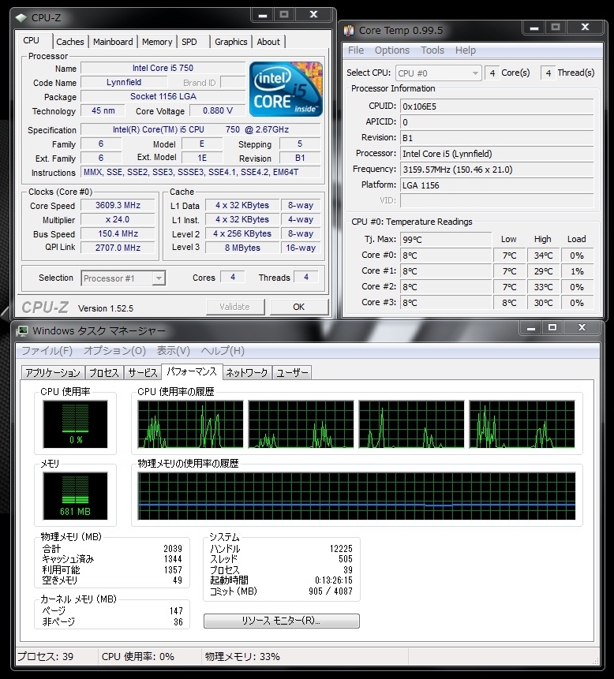The image size is (614, 679).
Task: Maximize the Windows Task Manager window
Action: 552,328
